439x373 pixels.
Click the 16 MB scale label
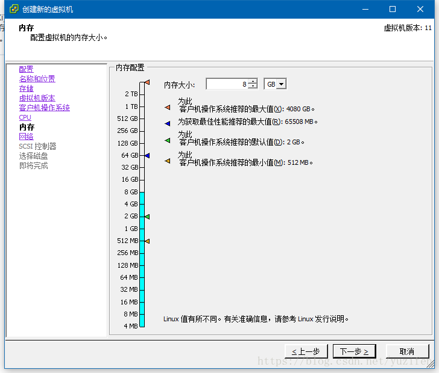pos(129,302)
